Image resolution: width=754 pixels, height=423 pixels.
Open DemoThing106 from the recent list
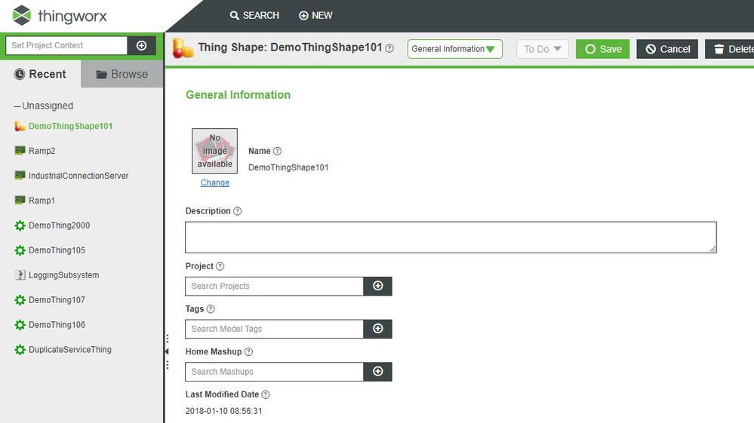click(x=57, y=324)
